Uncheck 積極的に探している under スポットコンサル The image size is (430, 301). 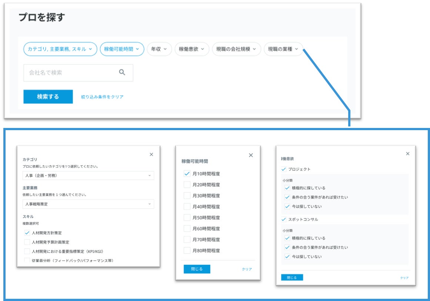click(x=287, y=238)
